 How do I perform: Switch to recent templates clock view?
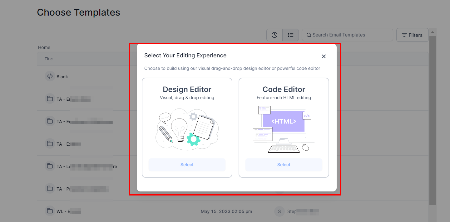(274, 35)
